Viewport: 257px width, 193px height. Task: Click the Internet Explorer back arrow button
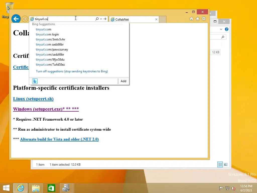point(16,19)
